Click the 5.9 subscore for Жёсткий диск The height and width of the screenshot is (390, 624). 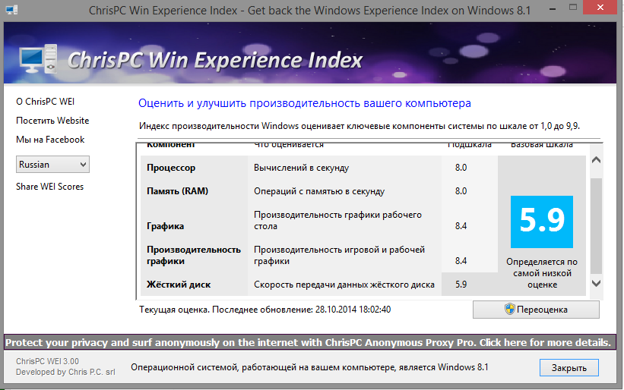point(461,285)
